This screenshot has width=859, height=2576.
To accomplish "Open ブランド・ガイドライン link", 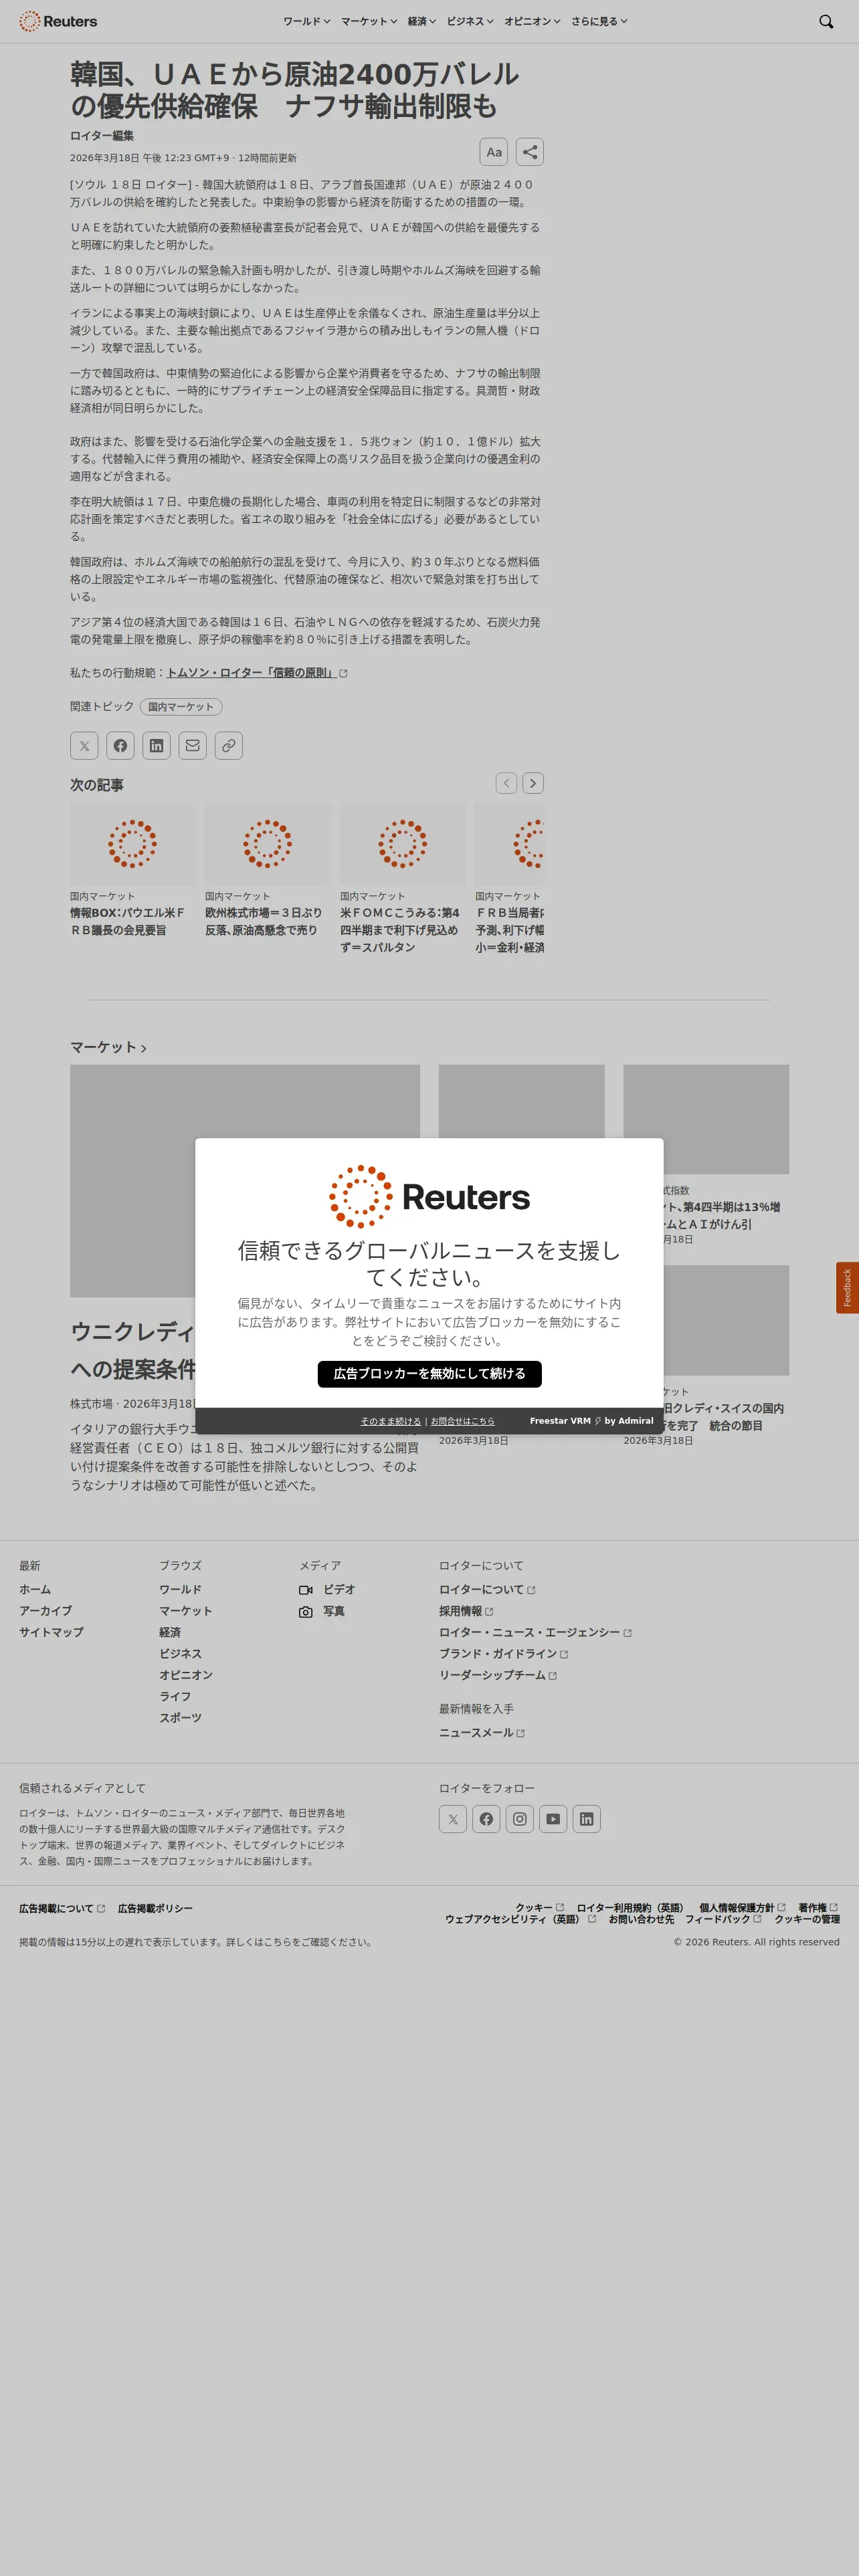I will point(503,1654).
